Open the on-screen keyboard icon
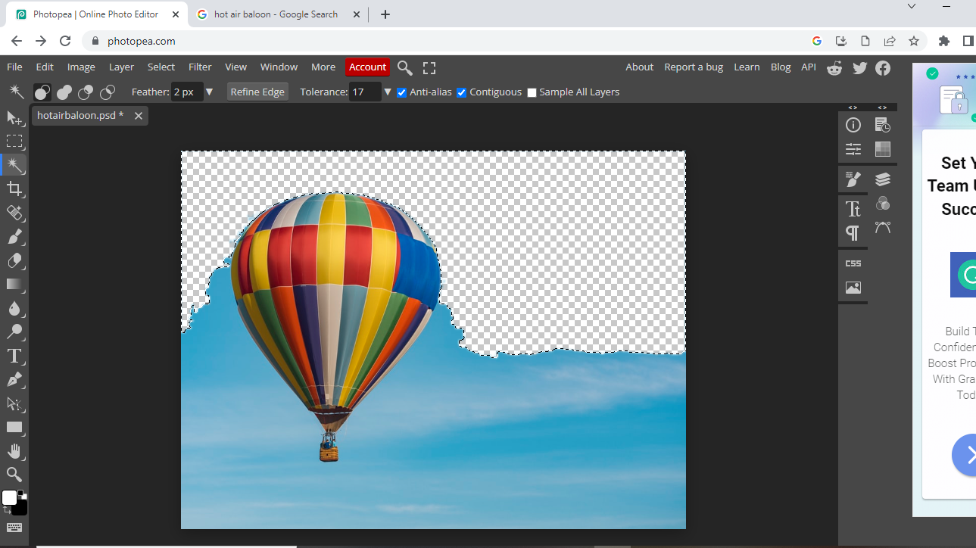Screen dimensions: 976x548 (x=14, y=528)
